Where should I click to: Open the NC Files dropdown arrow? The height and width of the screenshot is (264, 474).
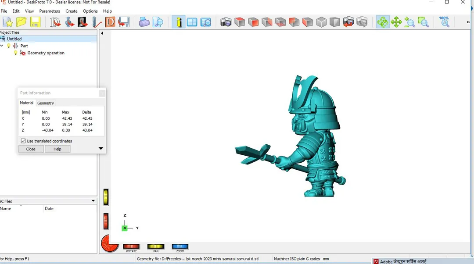pyautogui.click(x=93, y=201)
